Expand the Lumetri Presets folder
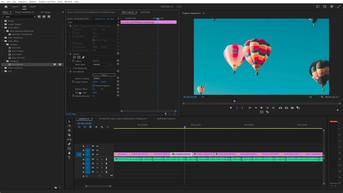Image resolution: width=343 pixels, height=193 pixels. tap(2, 24)
